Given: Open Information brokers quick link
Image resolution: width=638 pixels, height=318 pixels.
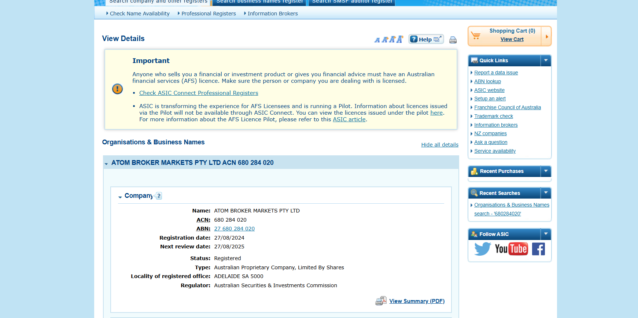Looking at the screenshot, I should (496, 125).
